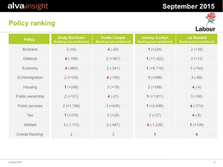Click Burnham's Tax cell showing +378
223x167 pixels.
click(x=71, y=115)
